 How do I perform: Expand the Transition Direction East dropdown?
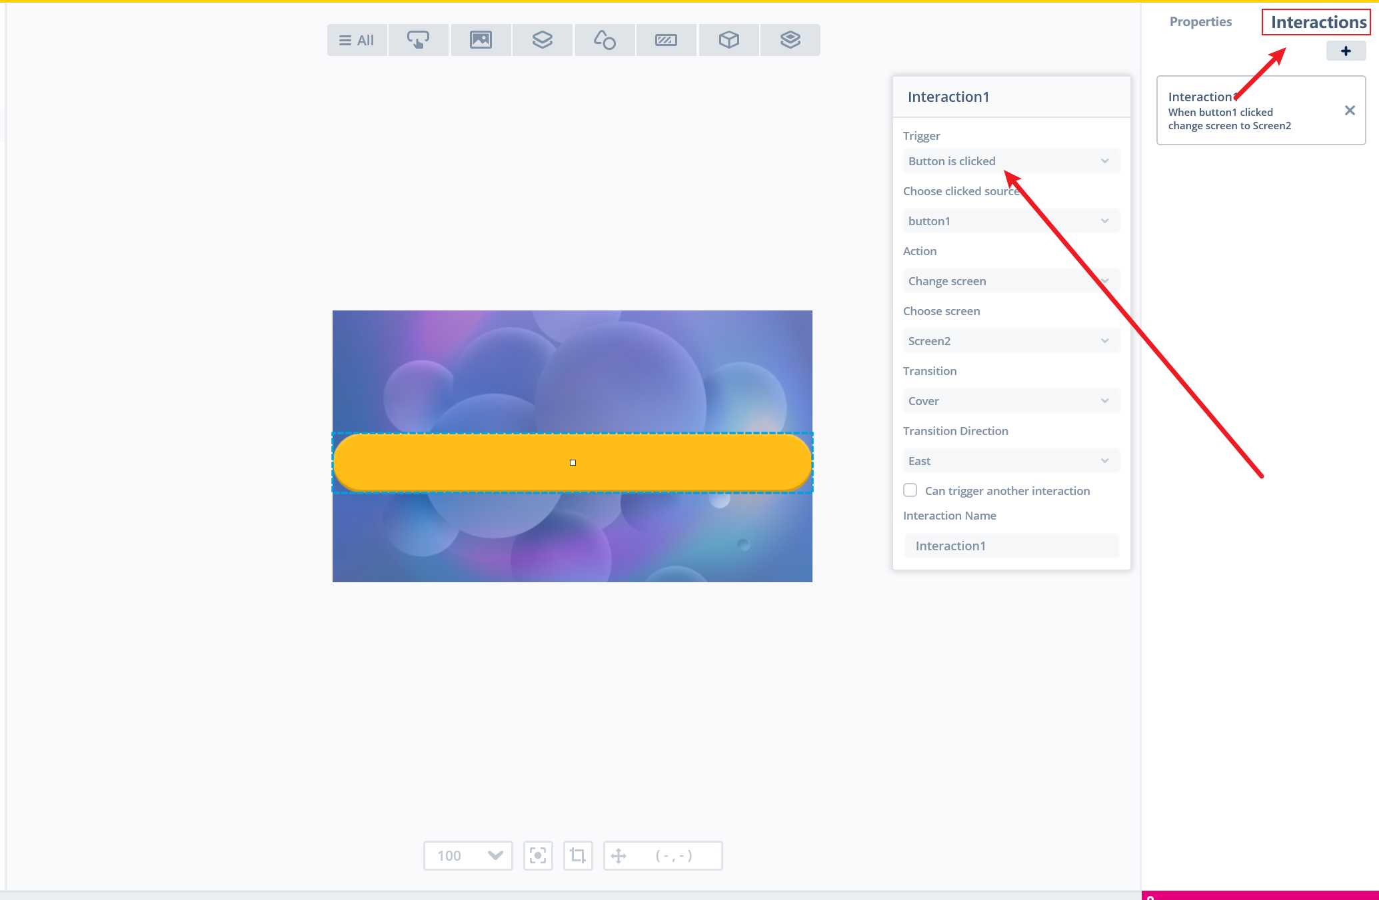coord(1010,461)
